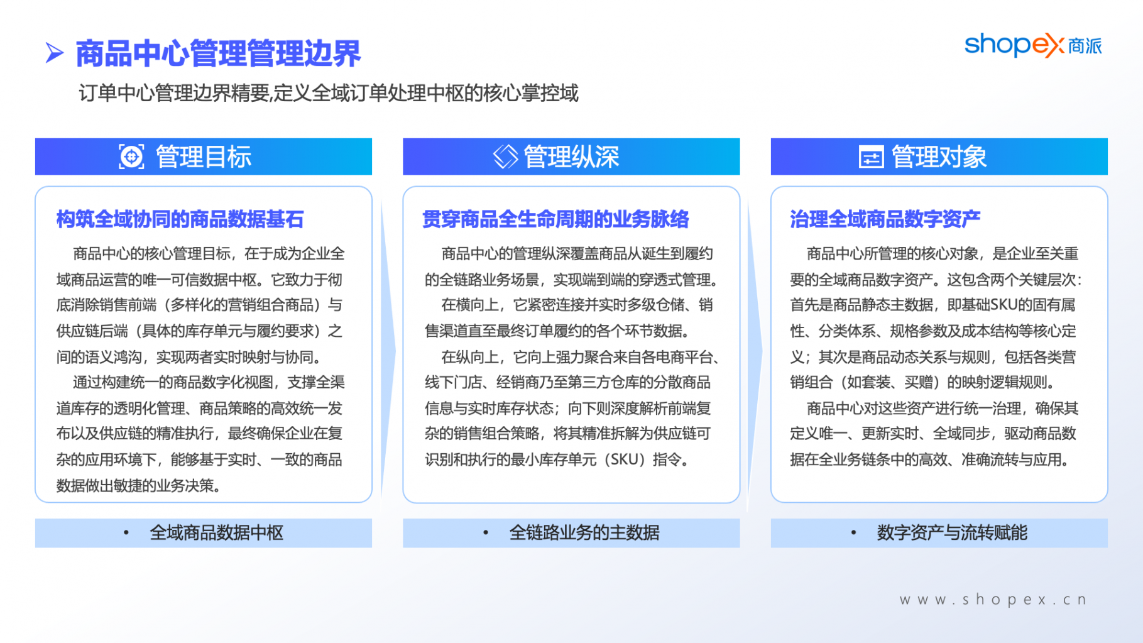Open the www.shopex.cn website link
Image resolution: width=1143 pixels, height=643 pixels.
993,600
